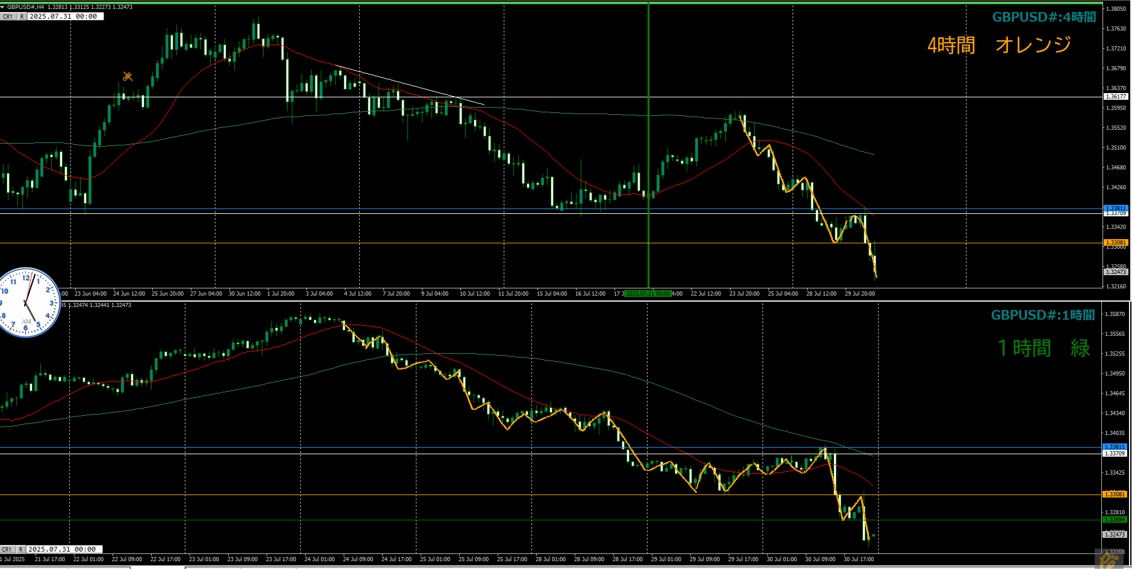Click the CR1 button on 4-hour chart

8,16
